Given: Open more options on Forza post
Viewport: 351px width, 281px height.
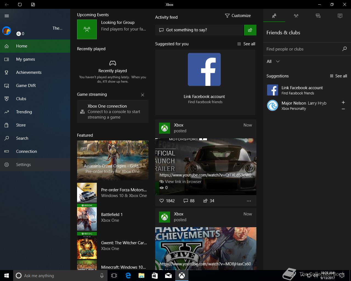Looking at the screenshot, I should coord(249,201).
